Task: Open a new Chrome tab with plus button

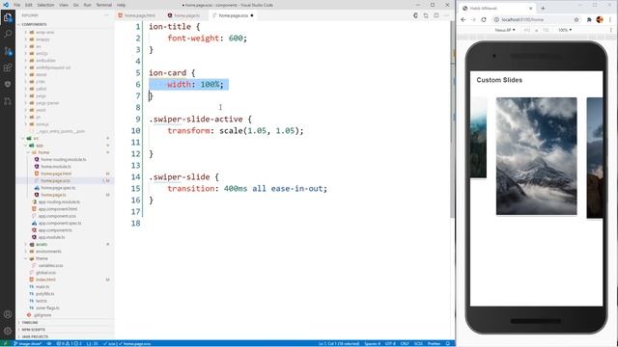Action: point(543,8)
